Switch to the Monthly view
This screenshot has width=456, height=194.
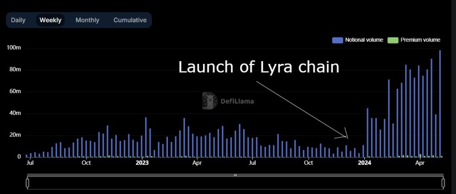pos(87,20)
